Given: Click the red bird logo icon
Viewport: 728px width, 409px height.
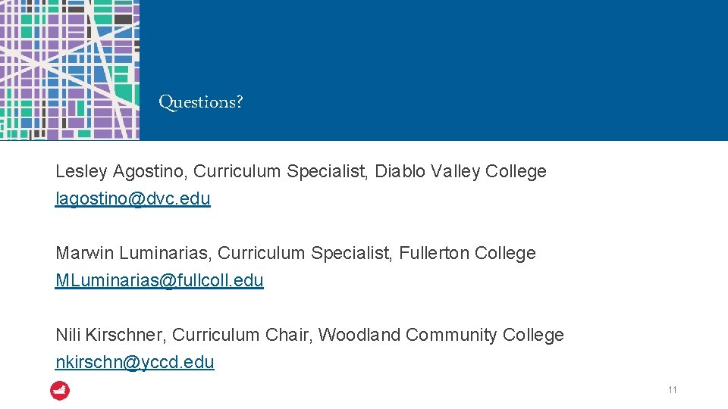Looking at the screenshot, I should coord(60,391).
